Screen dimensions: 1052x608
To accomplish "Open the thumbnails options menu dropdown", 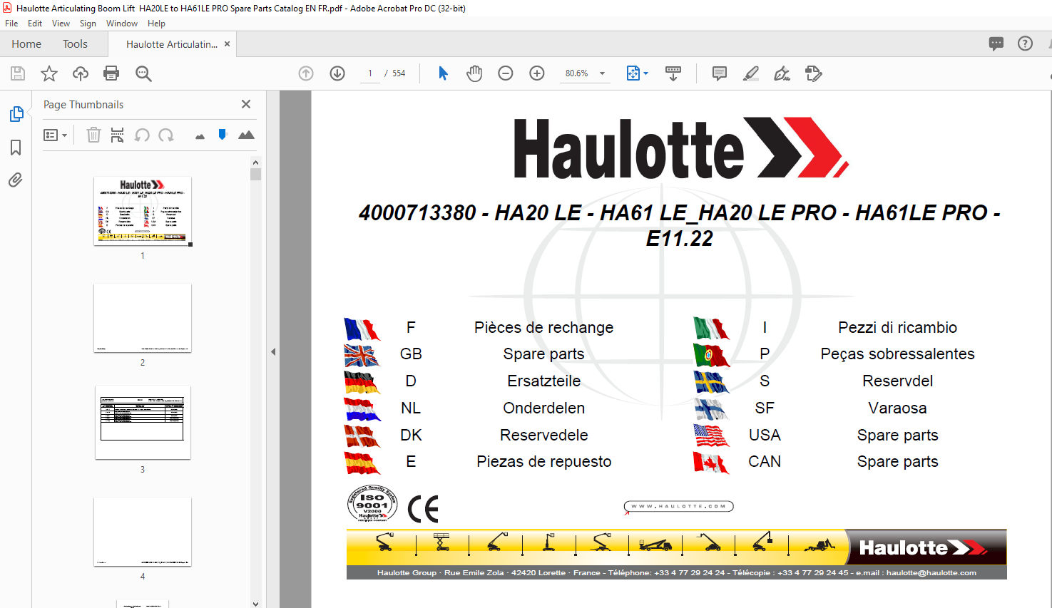I will coord(55,135).
